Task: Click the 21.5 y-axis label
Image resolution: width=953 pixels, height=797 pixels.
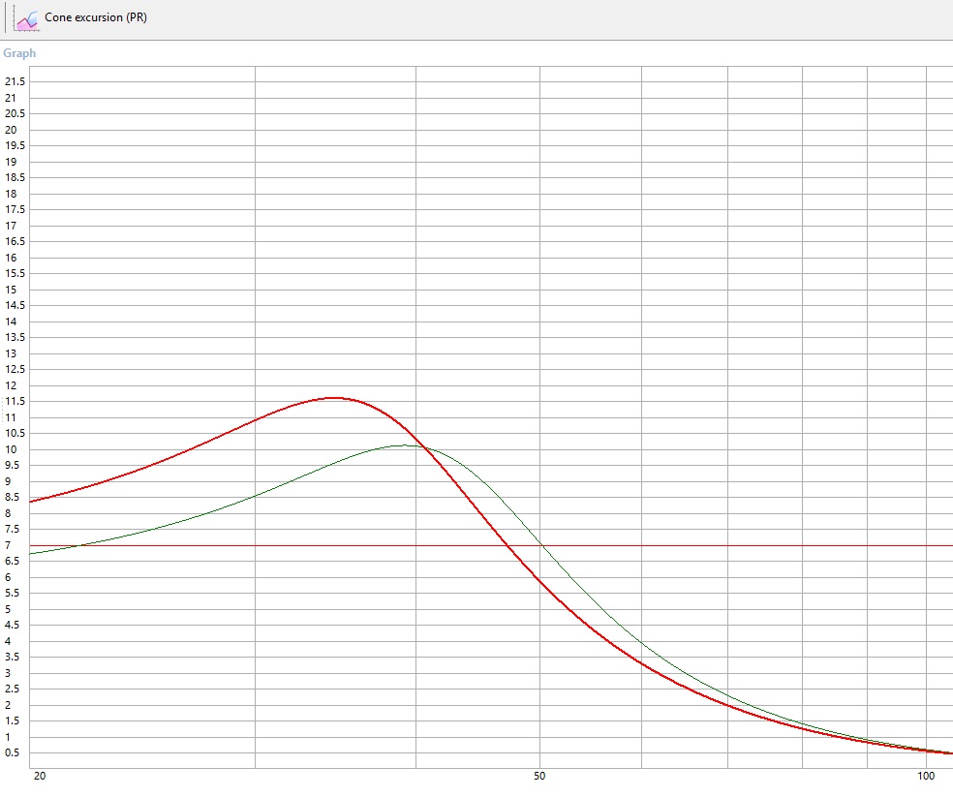Action: (15, 81)
